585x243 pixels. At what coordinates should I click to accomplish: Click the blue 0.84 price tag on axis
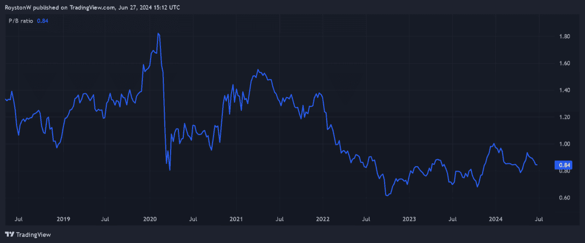click(x=564, y=165)
